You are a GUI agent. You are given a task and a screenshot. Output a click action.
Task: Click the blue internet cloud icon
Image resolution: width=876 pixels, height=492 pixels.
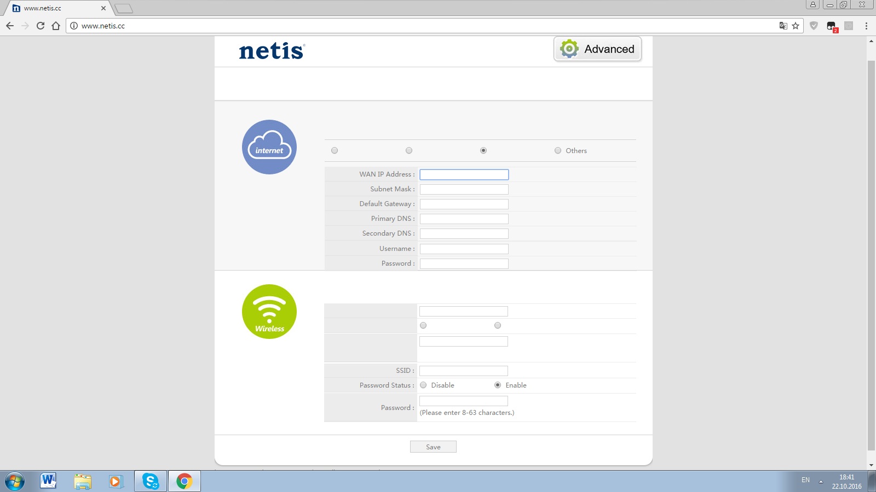[269, 147]
